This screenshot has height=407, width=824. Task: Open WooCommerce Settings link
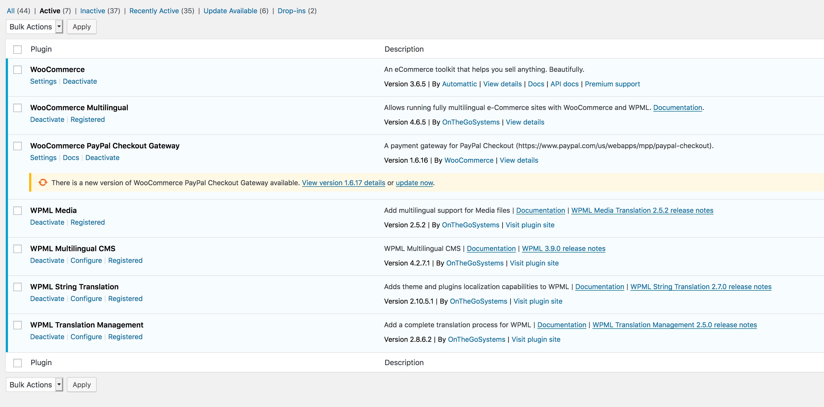click(x=43, y=81)
